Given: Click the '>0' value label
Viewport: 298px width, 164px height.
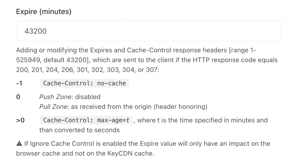Looking at the screenshot, I should click(x=20, y=120).
